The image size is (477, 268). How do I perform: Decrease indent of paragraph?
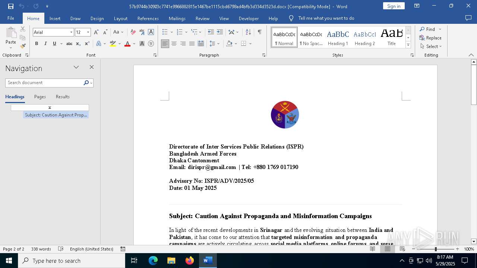(x=211, y=32)
